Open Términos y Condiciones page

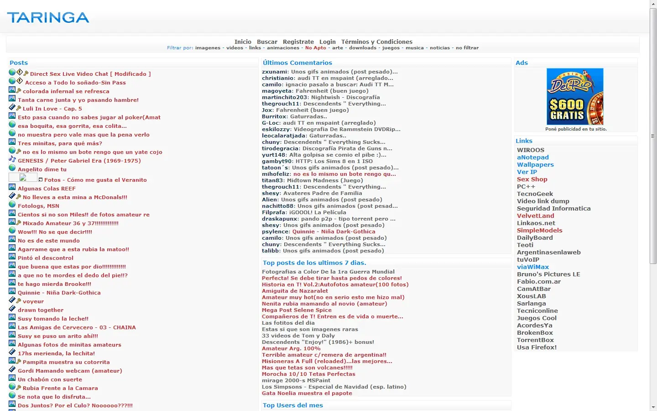coord(377,42)
